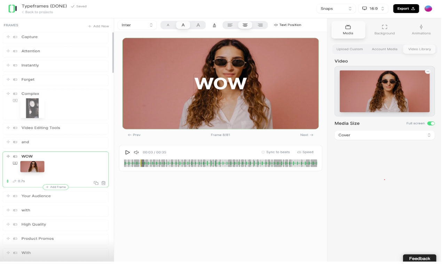The width and height of the screenshot is (442, 264).
Task: Edit the 0.7s frame duration with the pencil icon
Action: [x=14, y=181]
